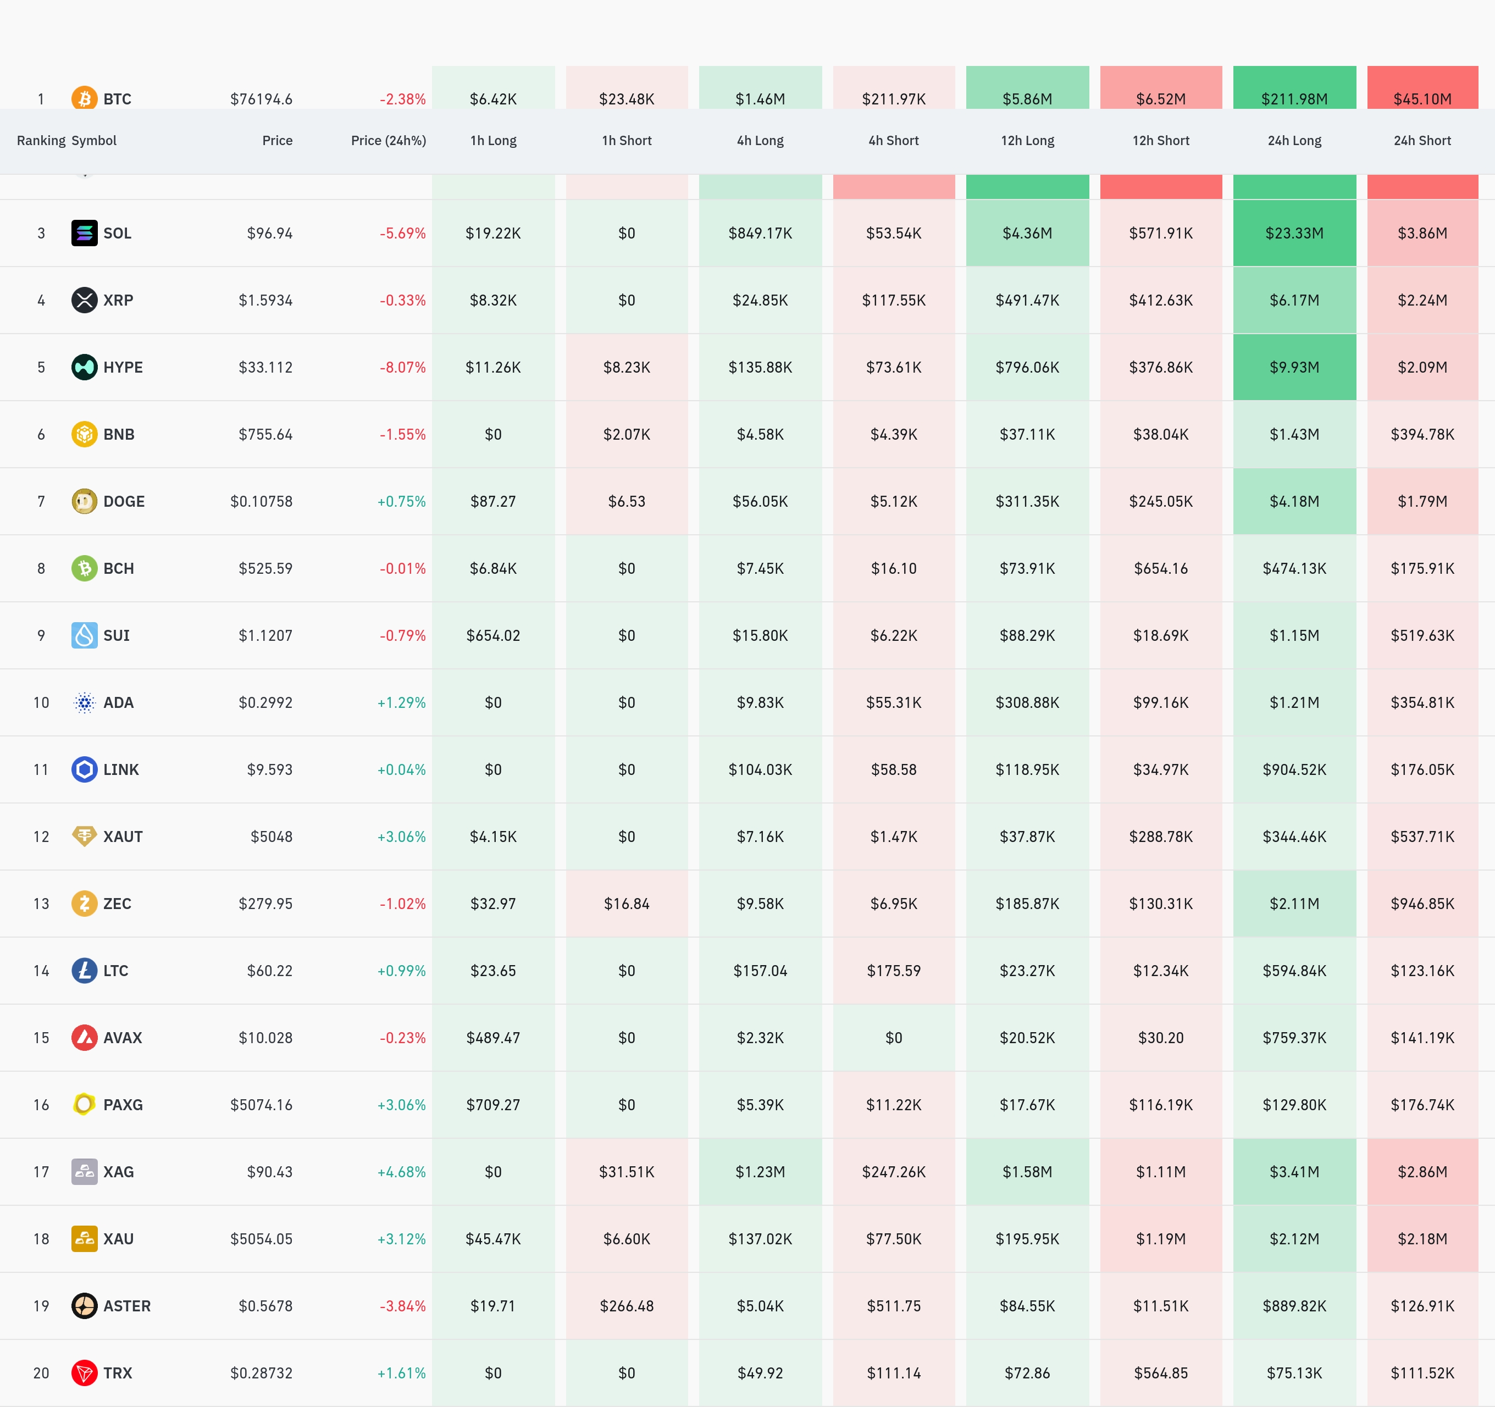
Task: Open the LTC symbol link
Action: coord(116,971)
